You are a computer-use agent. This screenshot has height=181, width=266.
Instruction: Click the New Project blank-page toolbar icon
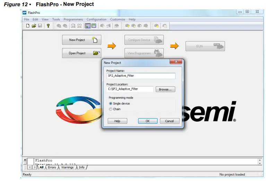(28, 26)
